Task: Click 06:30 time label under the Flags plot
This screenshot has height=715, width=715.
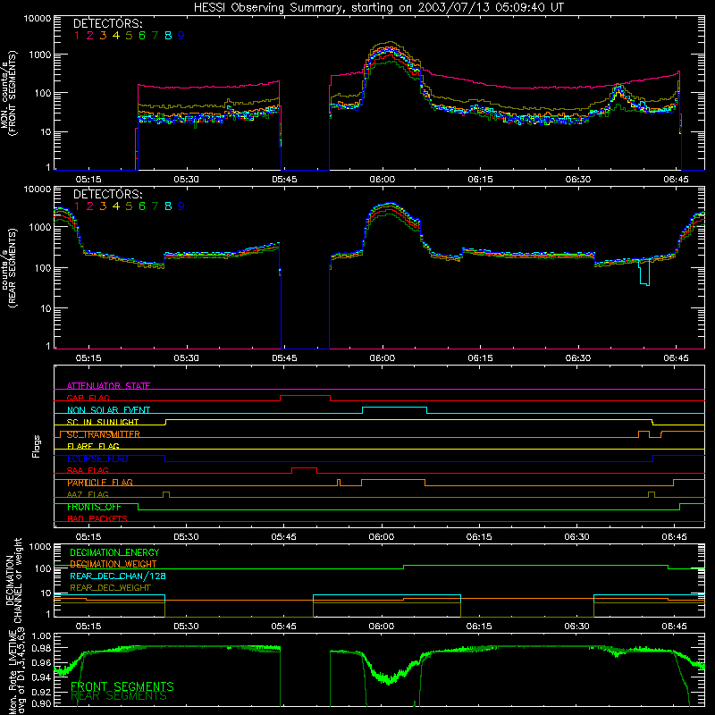Action: pyautogui.click(x=576, y=537)
